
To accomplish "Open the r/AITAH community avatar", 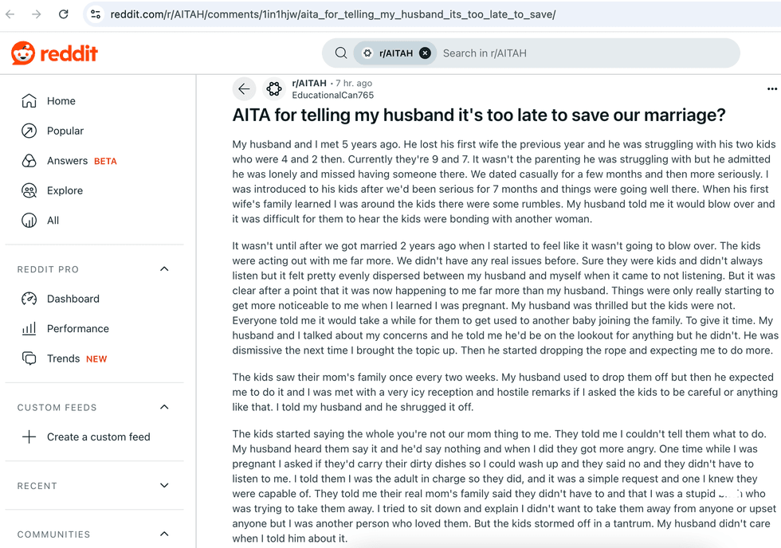I will pos(274,89).
